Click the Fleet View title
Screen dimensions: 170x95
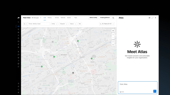pyautogui.click(x=27, y=18)
